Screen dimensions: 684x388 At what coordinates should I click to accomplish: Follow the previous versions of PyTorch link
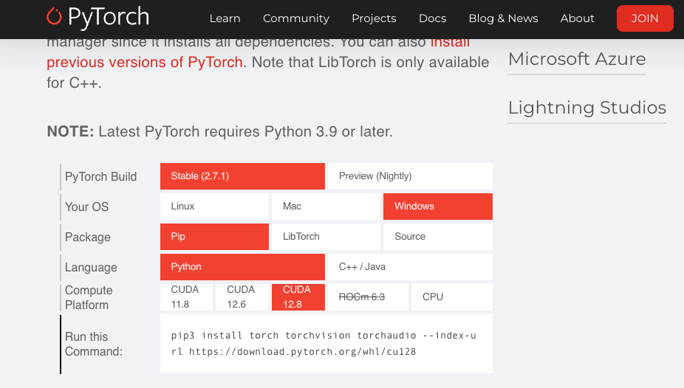144,62
